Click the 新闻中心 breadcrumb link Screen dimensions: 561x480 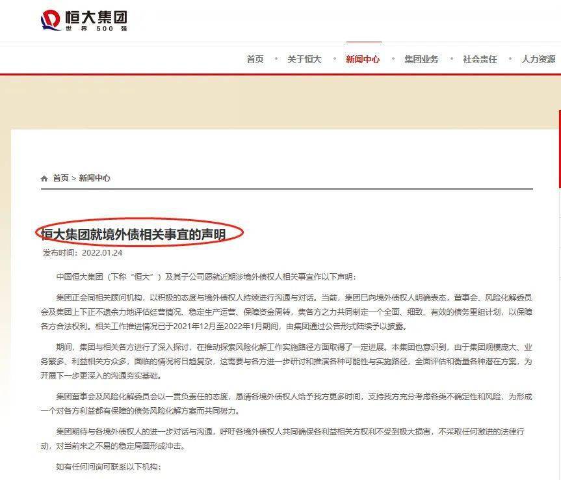94,178
